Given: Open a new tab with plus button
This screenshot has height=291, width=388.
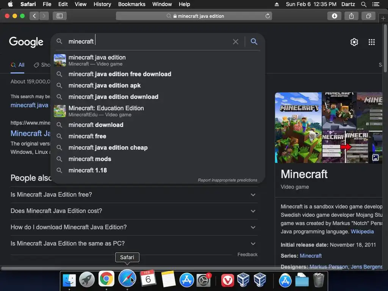Looking at the screenshot, I should pos(383,18).
